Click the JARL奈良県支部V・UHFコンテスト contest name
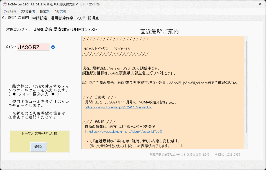 point(65,30)
